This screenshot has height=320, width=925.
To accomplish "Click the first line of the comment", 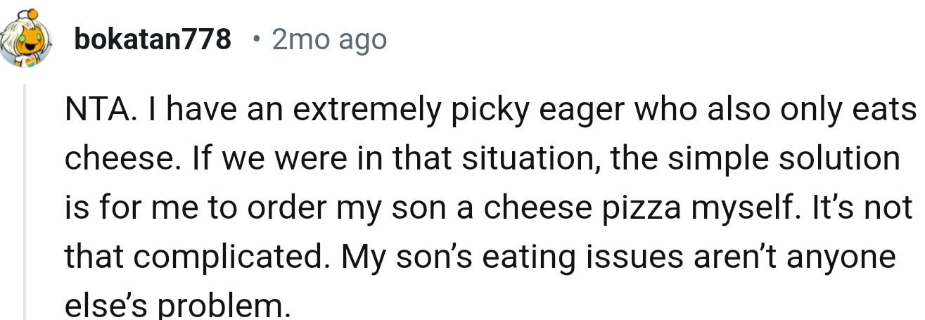I will click(x=491, y=113).
